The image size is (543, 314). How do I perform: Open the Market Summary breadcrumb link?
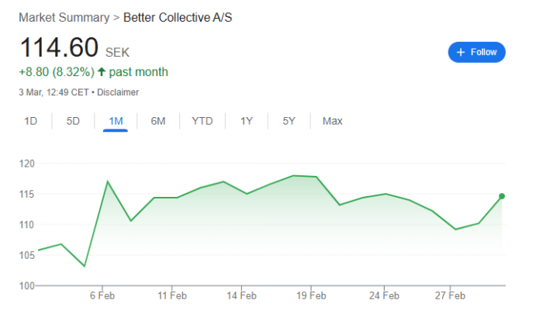[x=64, y=17]
